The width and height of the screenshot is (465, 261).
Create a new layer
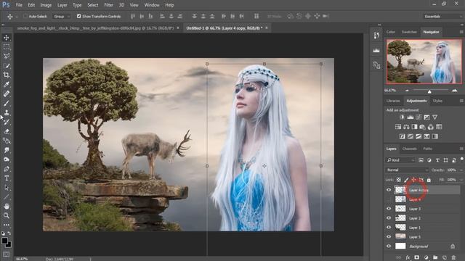tap(444, 258)
